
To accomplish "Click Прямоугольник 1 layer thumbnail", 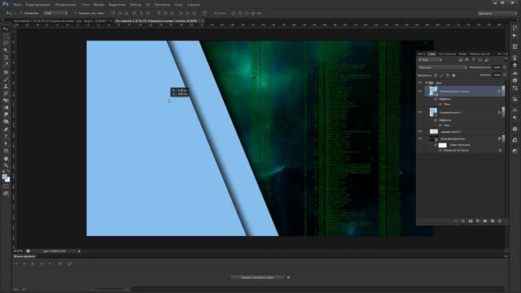I will (x=433, y=112).
